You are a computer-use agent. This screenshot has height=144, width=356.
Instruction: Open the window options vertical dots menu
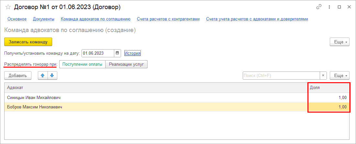pos(329,7)
